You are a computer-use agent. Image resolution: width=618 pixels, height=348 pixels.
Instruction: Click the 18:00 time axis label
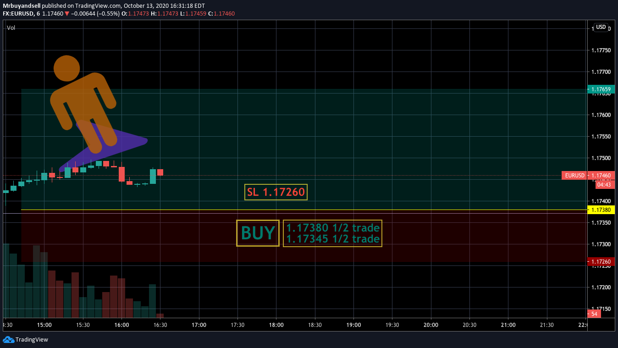276,325
